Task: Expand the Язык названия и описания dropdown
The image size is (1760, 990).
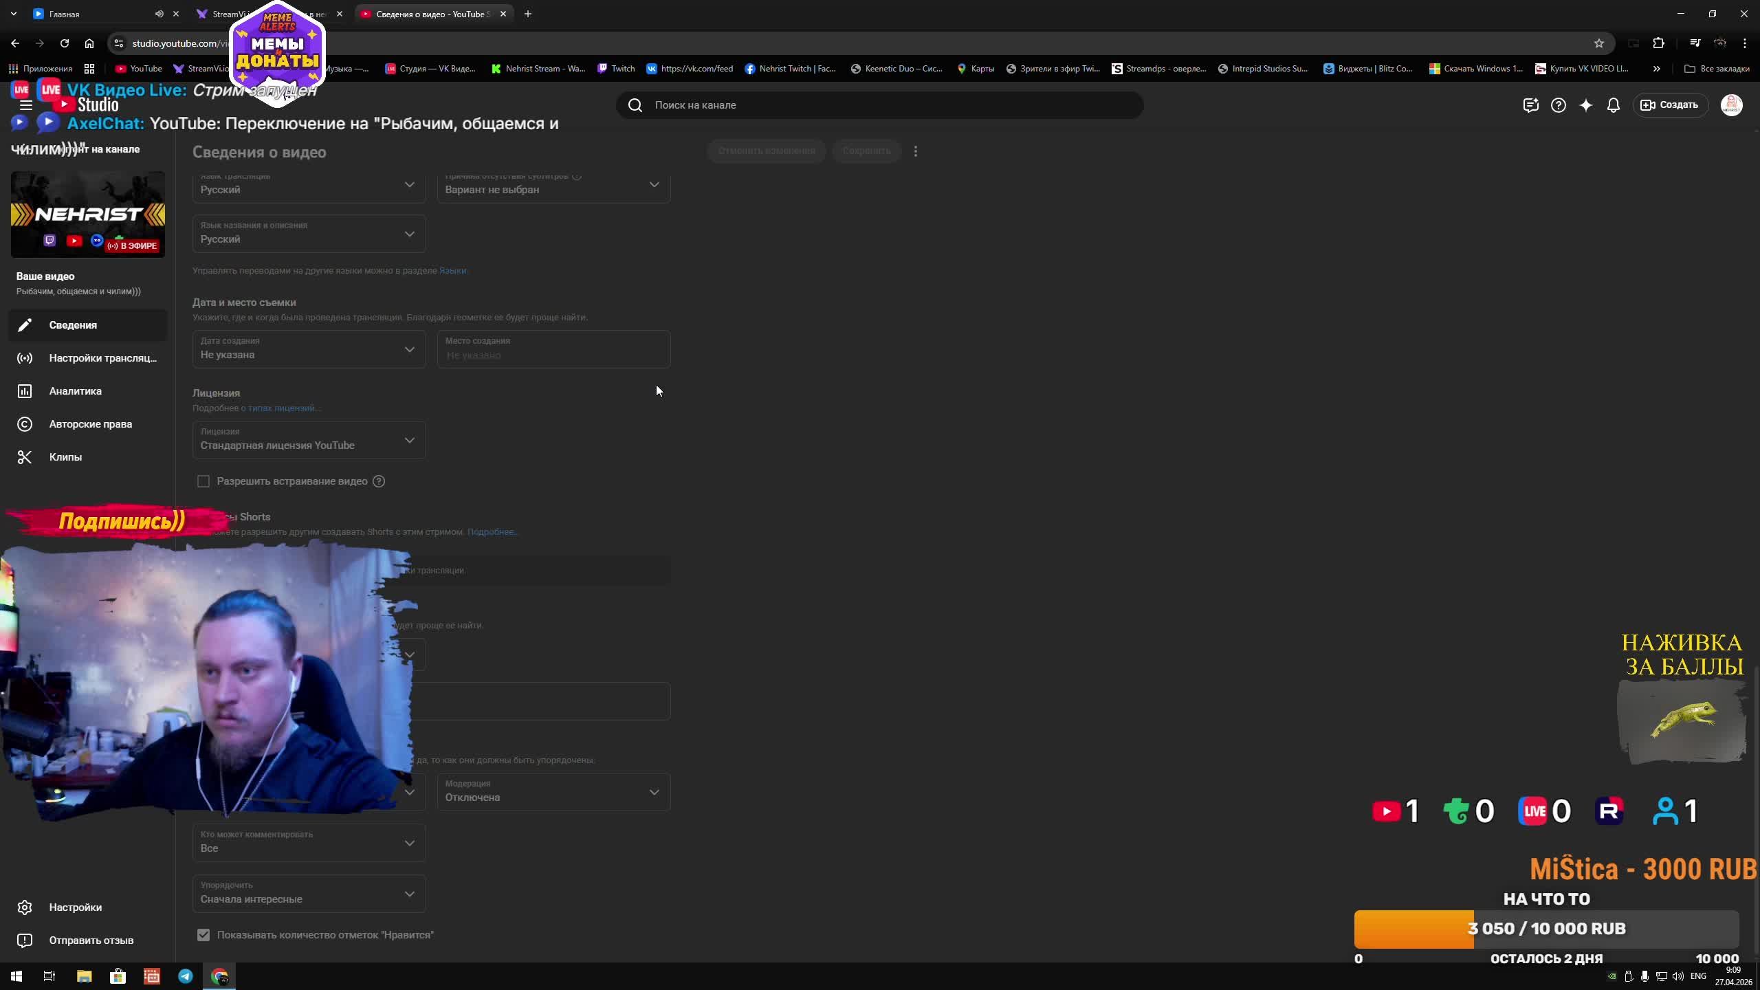Action: 309,234
